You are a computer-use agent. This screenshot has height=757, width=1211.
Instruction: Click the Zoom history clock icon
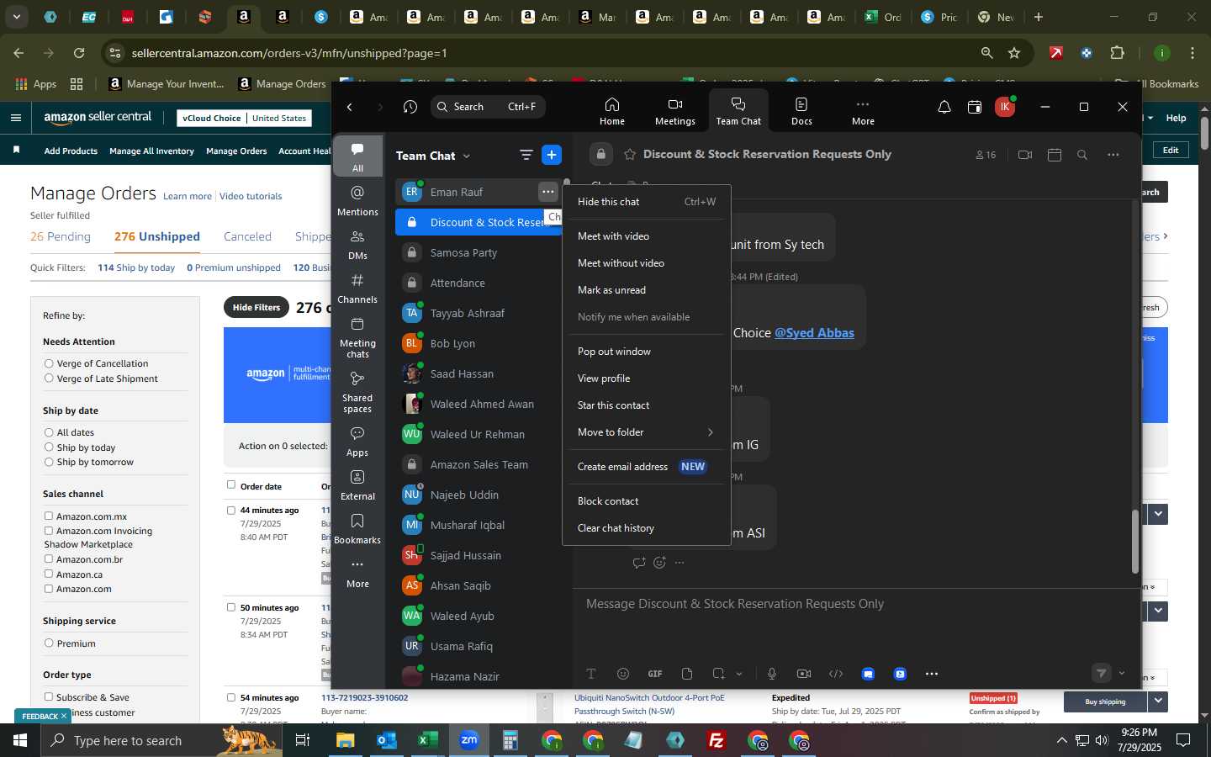[410, 107]
